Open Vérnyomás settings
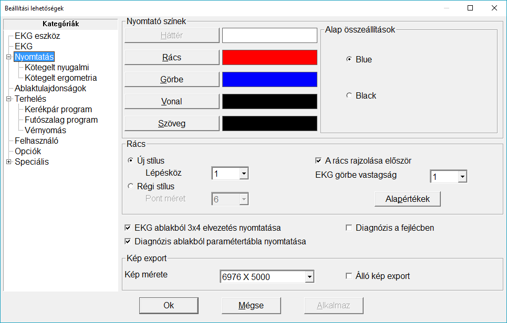Viewport: 507px width, 323px height. point(45,131)
